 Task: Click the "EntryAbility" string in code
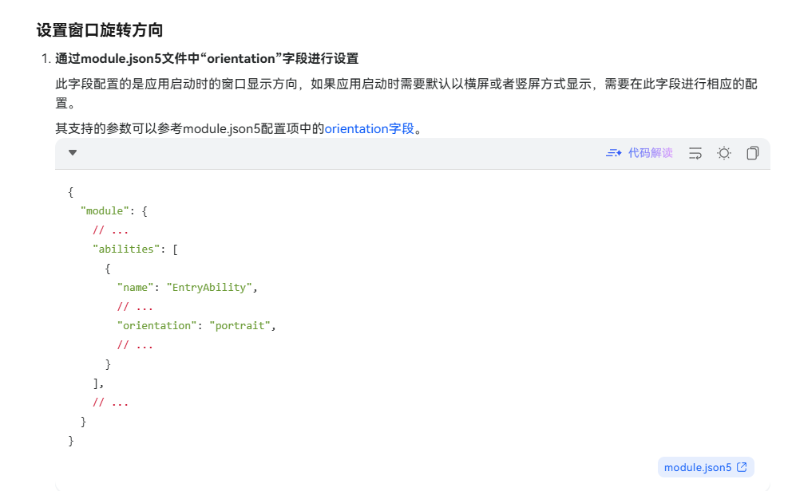coord(209,287)
